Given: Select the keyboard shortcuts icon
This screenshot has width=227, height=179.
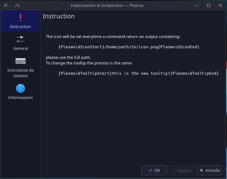Looking at the screenshot, I should (x=21, y=61).
